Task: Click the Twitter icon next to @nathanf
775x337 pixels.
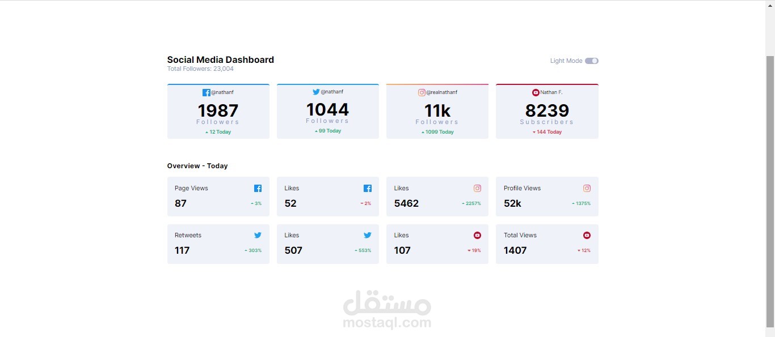Action: pyautogui.click(x=316, y=91)
